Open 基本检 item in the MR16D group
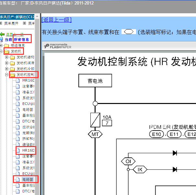Image resolution: width=196 pixels, height=195 pixels. [29, 115]
